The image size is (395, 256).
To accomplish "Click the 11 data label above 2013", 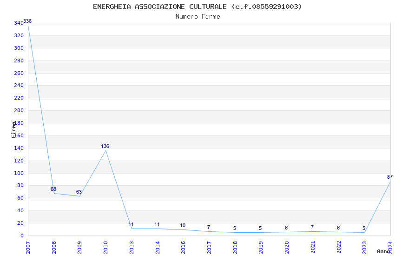I will 131,224.
